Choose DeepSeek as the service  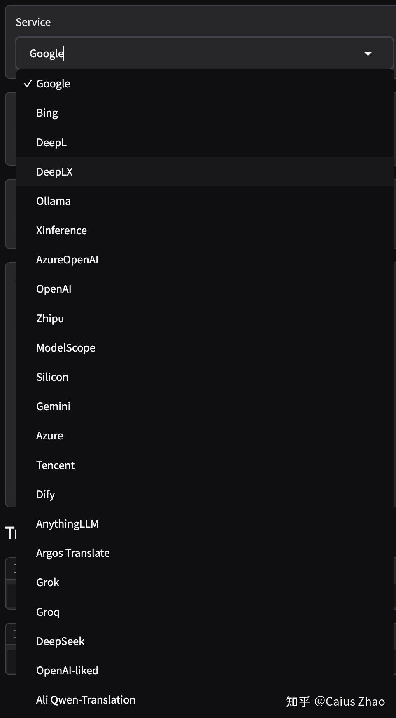click(61, 641)
